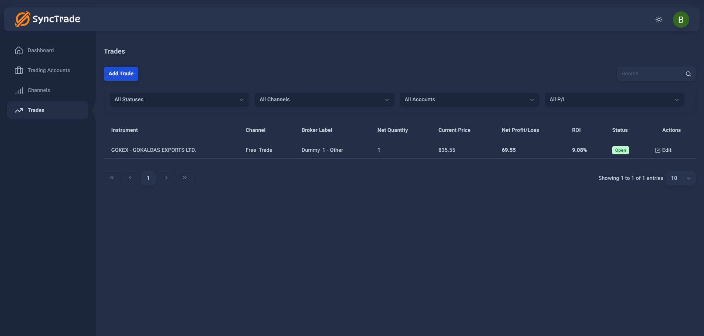Click the search magnifier icon

[x=688, y=74]
